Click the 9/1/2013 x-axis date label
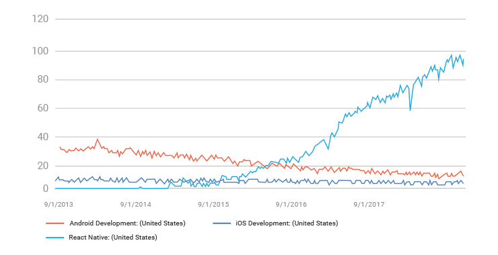Image resolution: width=498 pixels, height=255 pixels. pyautogui.click(x=59, y=205)
